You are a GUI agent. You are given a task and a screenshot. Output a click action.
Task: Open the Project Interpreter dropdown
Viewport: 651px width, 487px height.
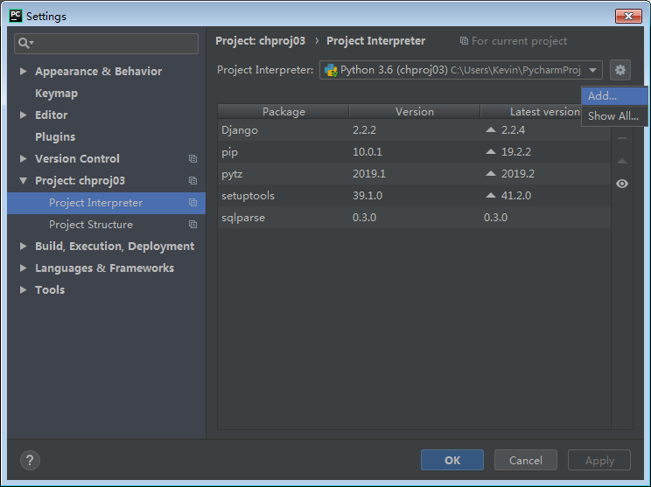click(x=593, y=70)
